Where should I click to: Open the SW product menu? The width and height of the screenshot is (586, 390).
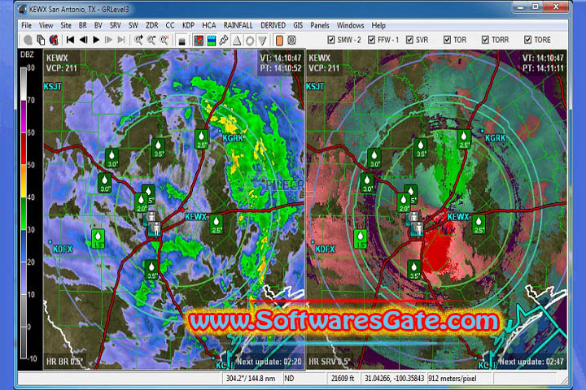coord(133,25)
